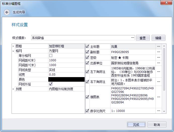This screenshot has height=132, width=174.
Task: Click the 重置 button
Action: pos(143,38)
